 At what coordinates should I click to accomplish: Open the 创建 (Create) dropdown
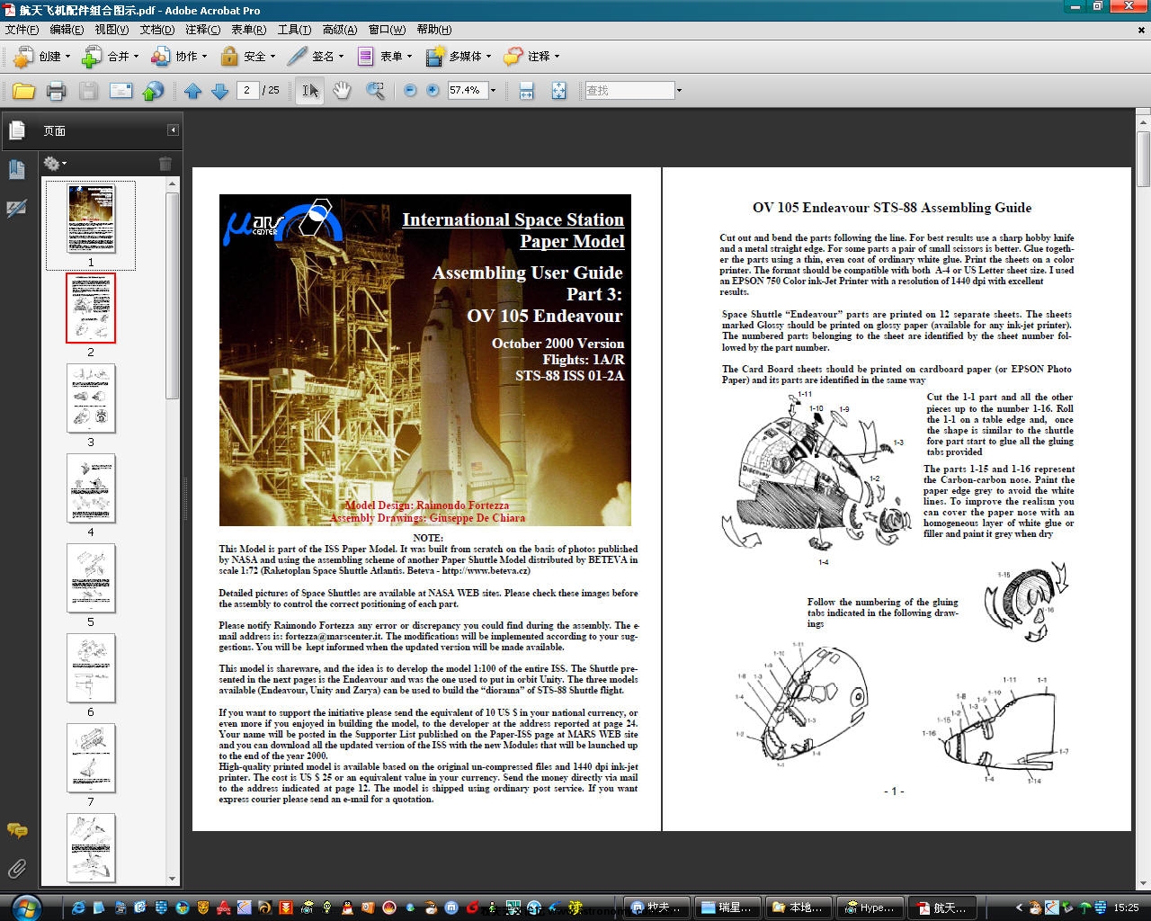click(x=41, y=57)
